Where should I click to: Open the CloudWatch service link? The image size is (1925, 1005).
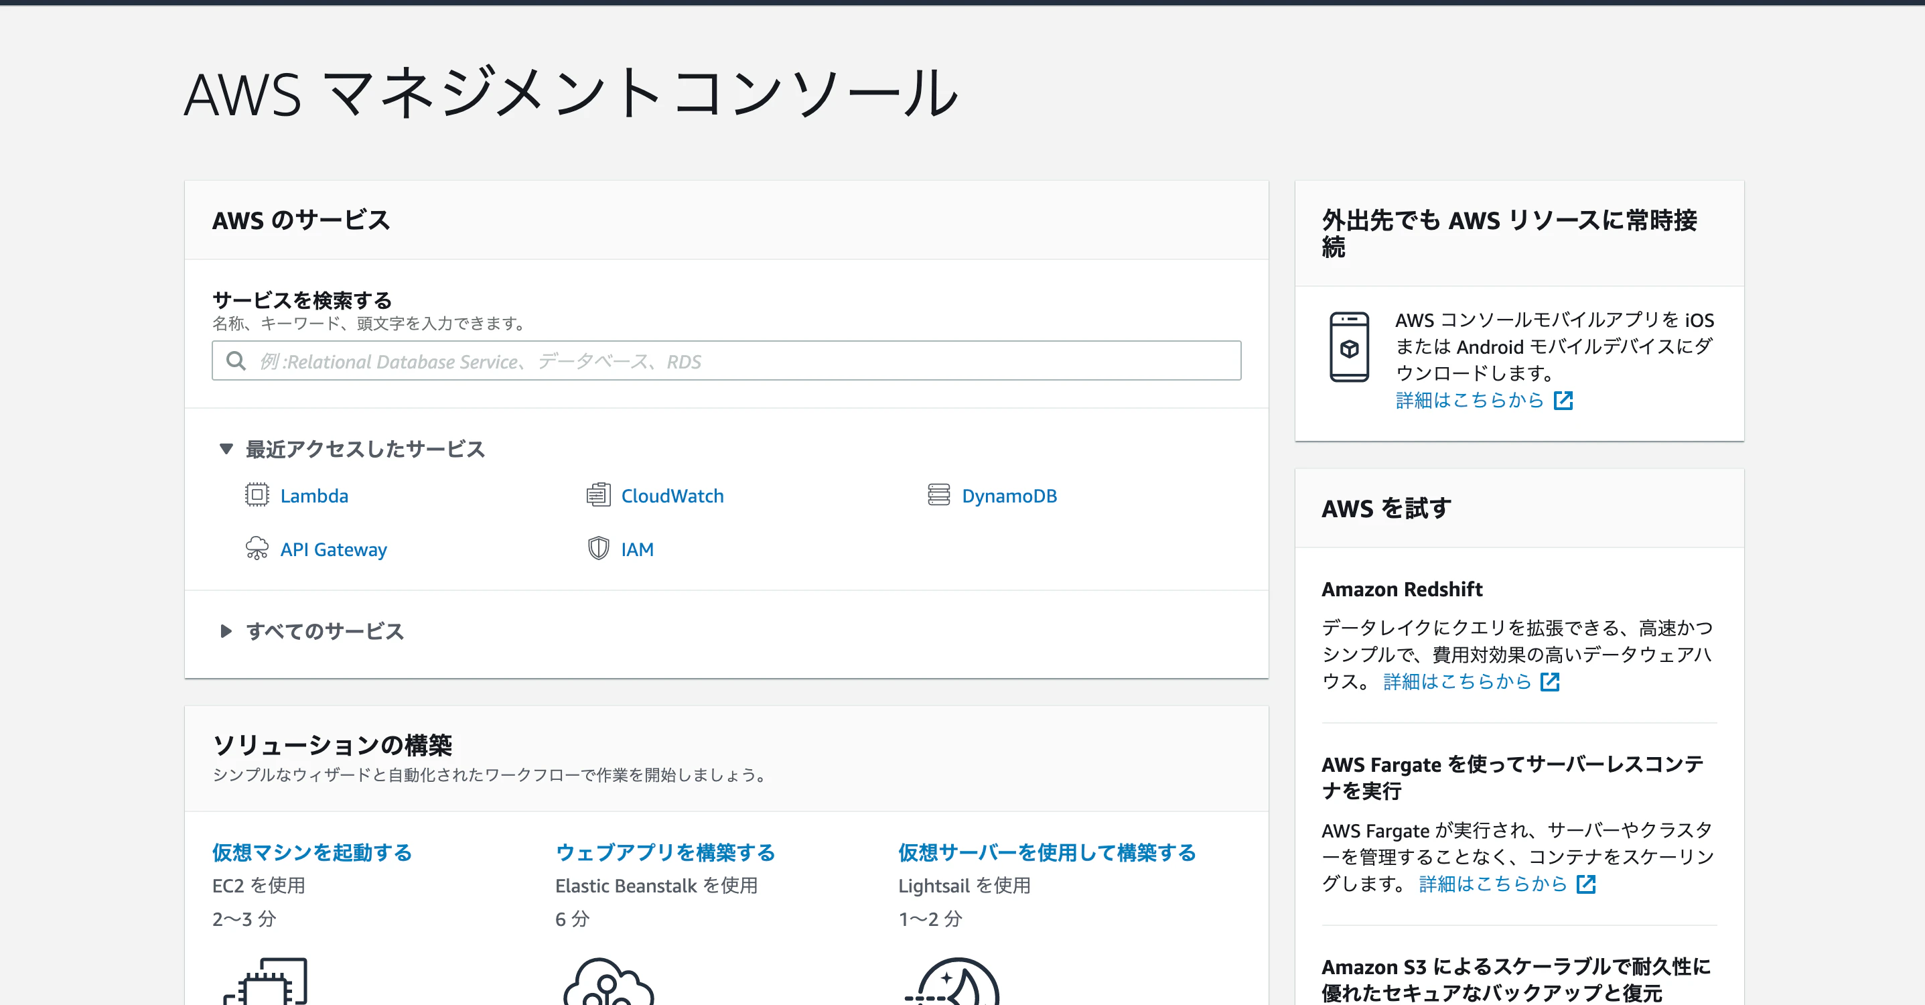pos(672,496)
